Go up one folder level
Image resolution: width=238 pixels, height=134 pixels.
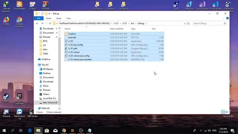coord(50,23)
